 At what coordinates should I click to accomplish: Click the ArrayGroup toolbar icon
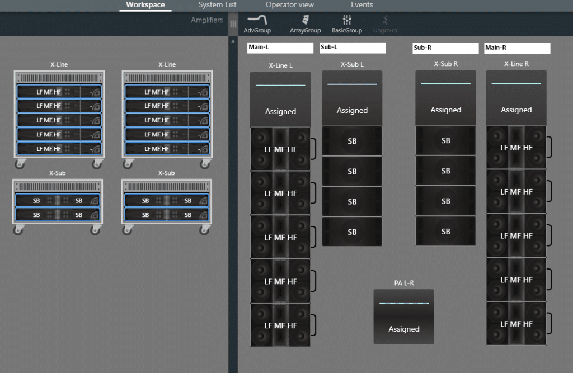click(305, 21)
